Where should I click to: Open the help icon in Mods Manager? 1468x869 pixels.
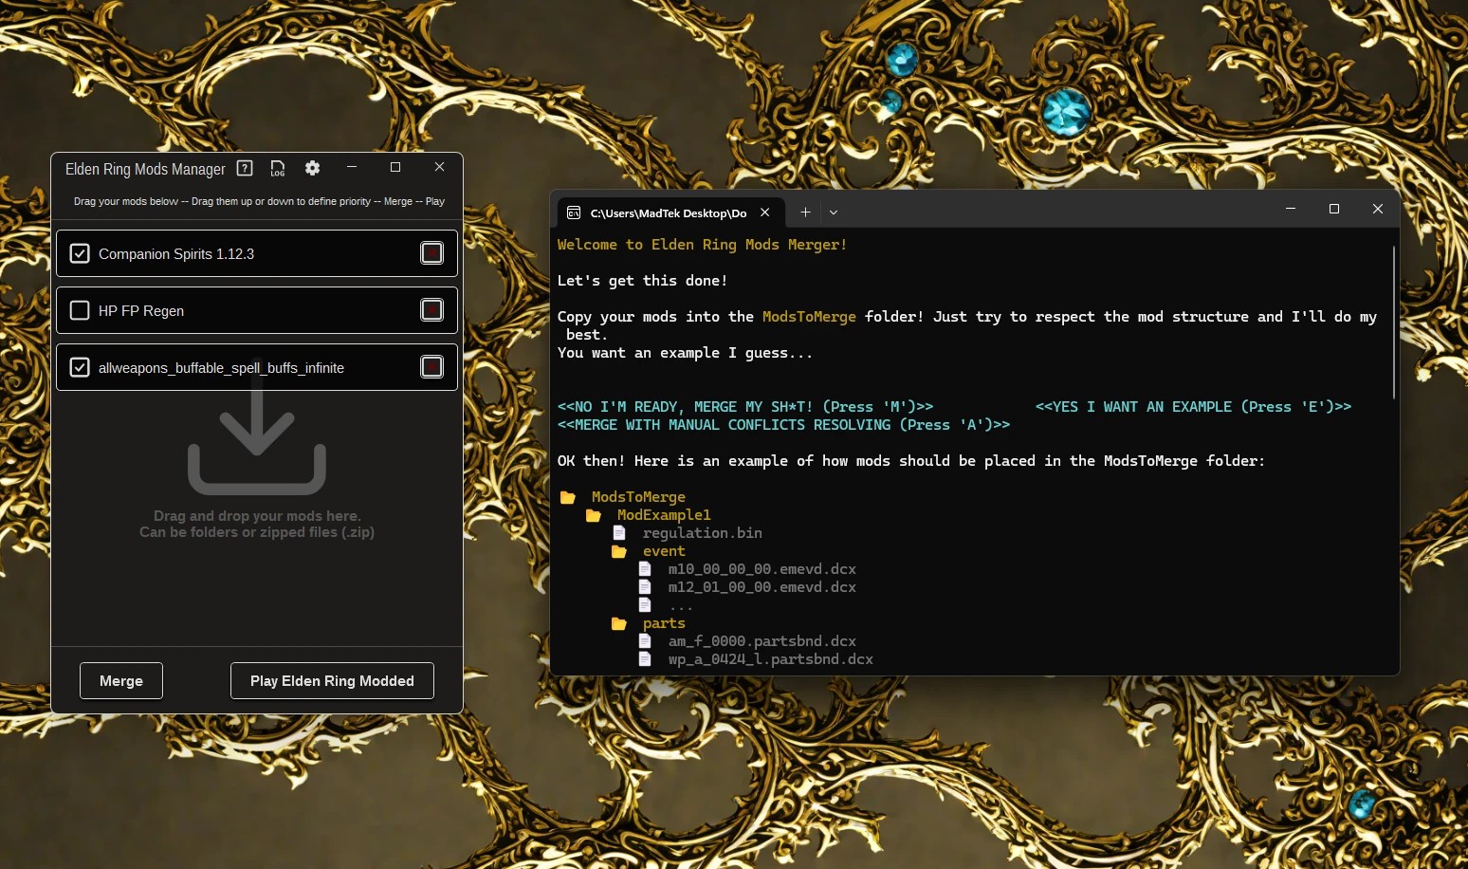pyautogui.click(x=245, y=168)
